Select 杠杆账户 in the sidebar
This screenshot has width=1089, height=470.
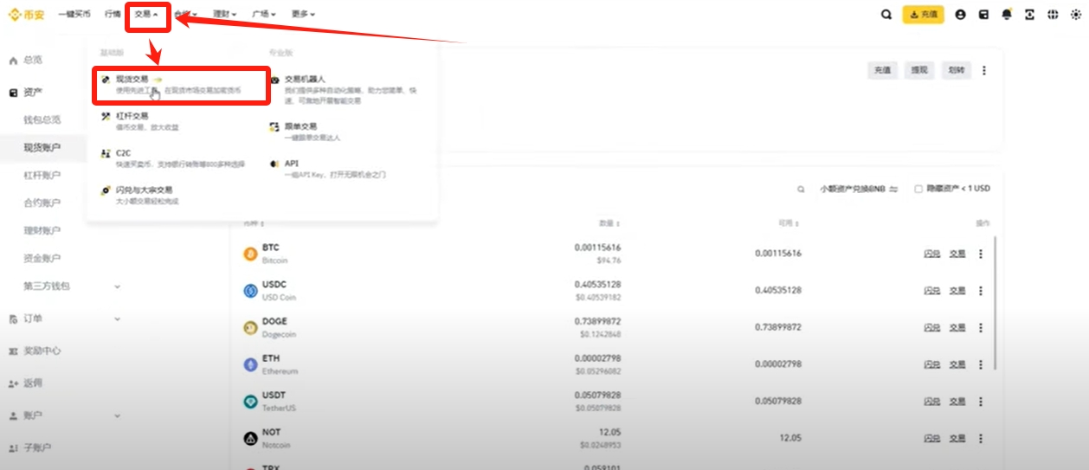point(42,176)
